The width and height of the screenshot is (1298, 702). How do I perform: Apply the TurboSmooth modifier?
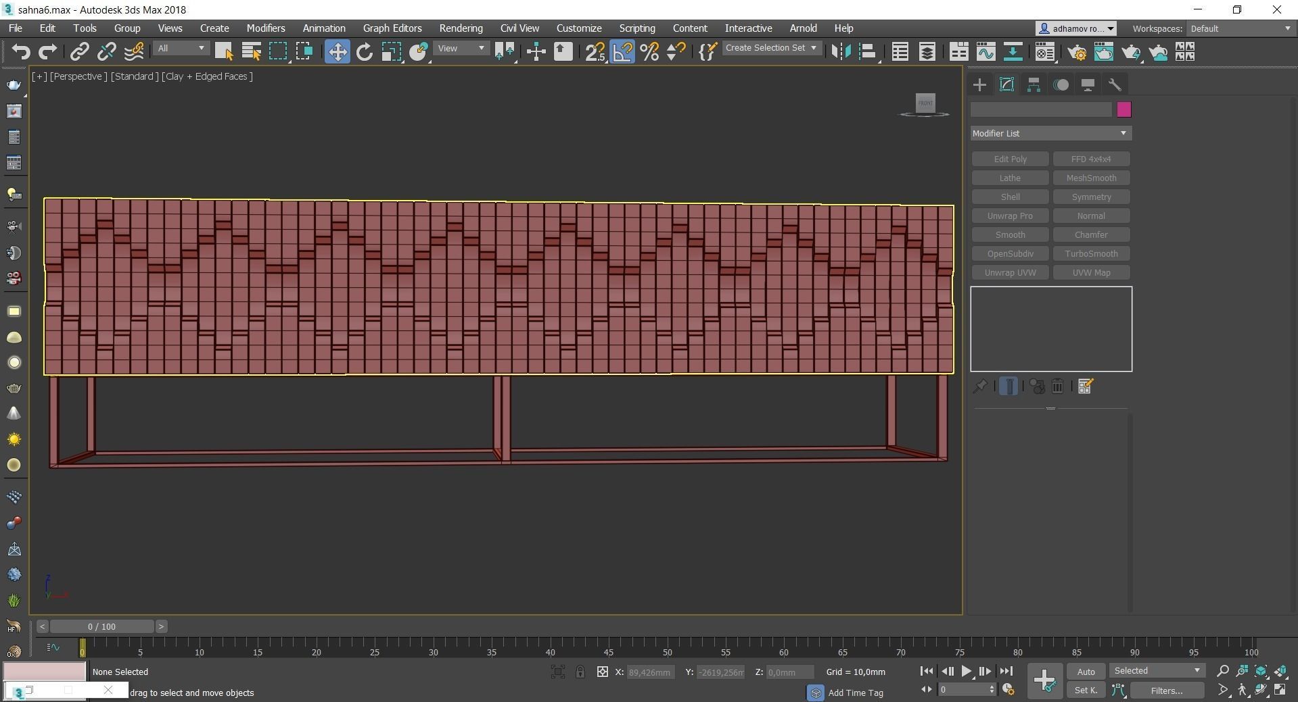point(1091,253)
